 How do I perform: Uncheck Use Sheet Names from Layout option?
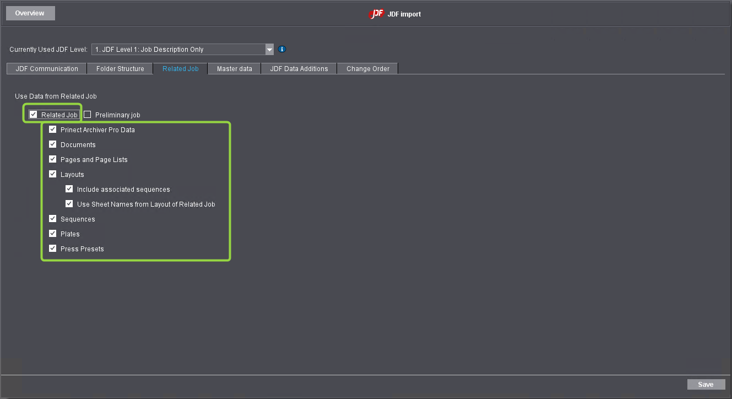(x=69, y=204)
